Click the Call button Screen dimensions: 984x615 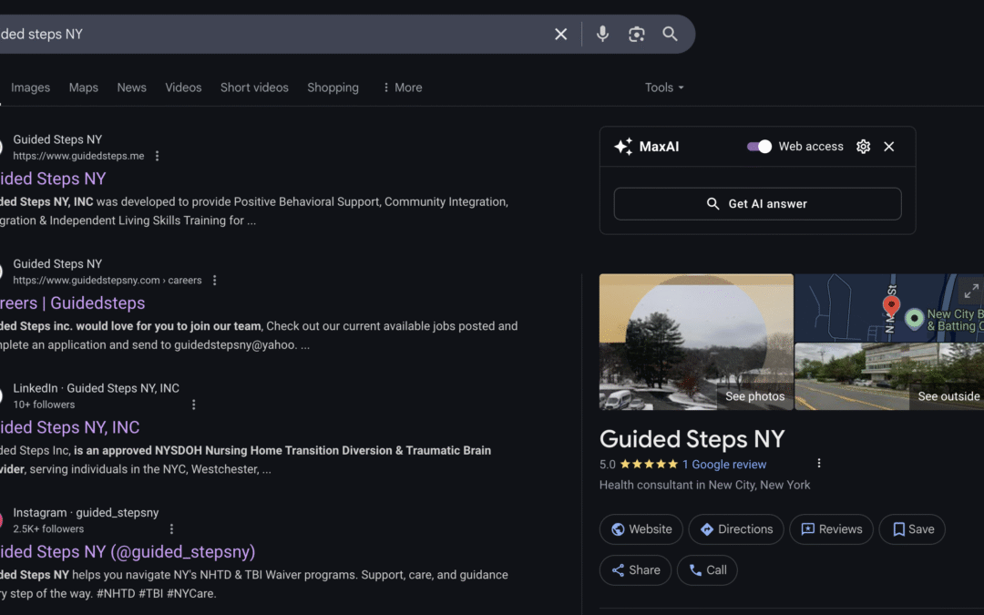[x=707, y=570]
